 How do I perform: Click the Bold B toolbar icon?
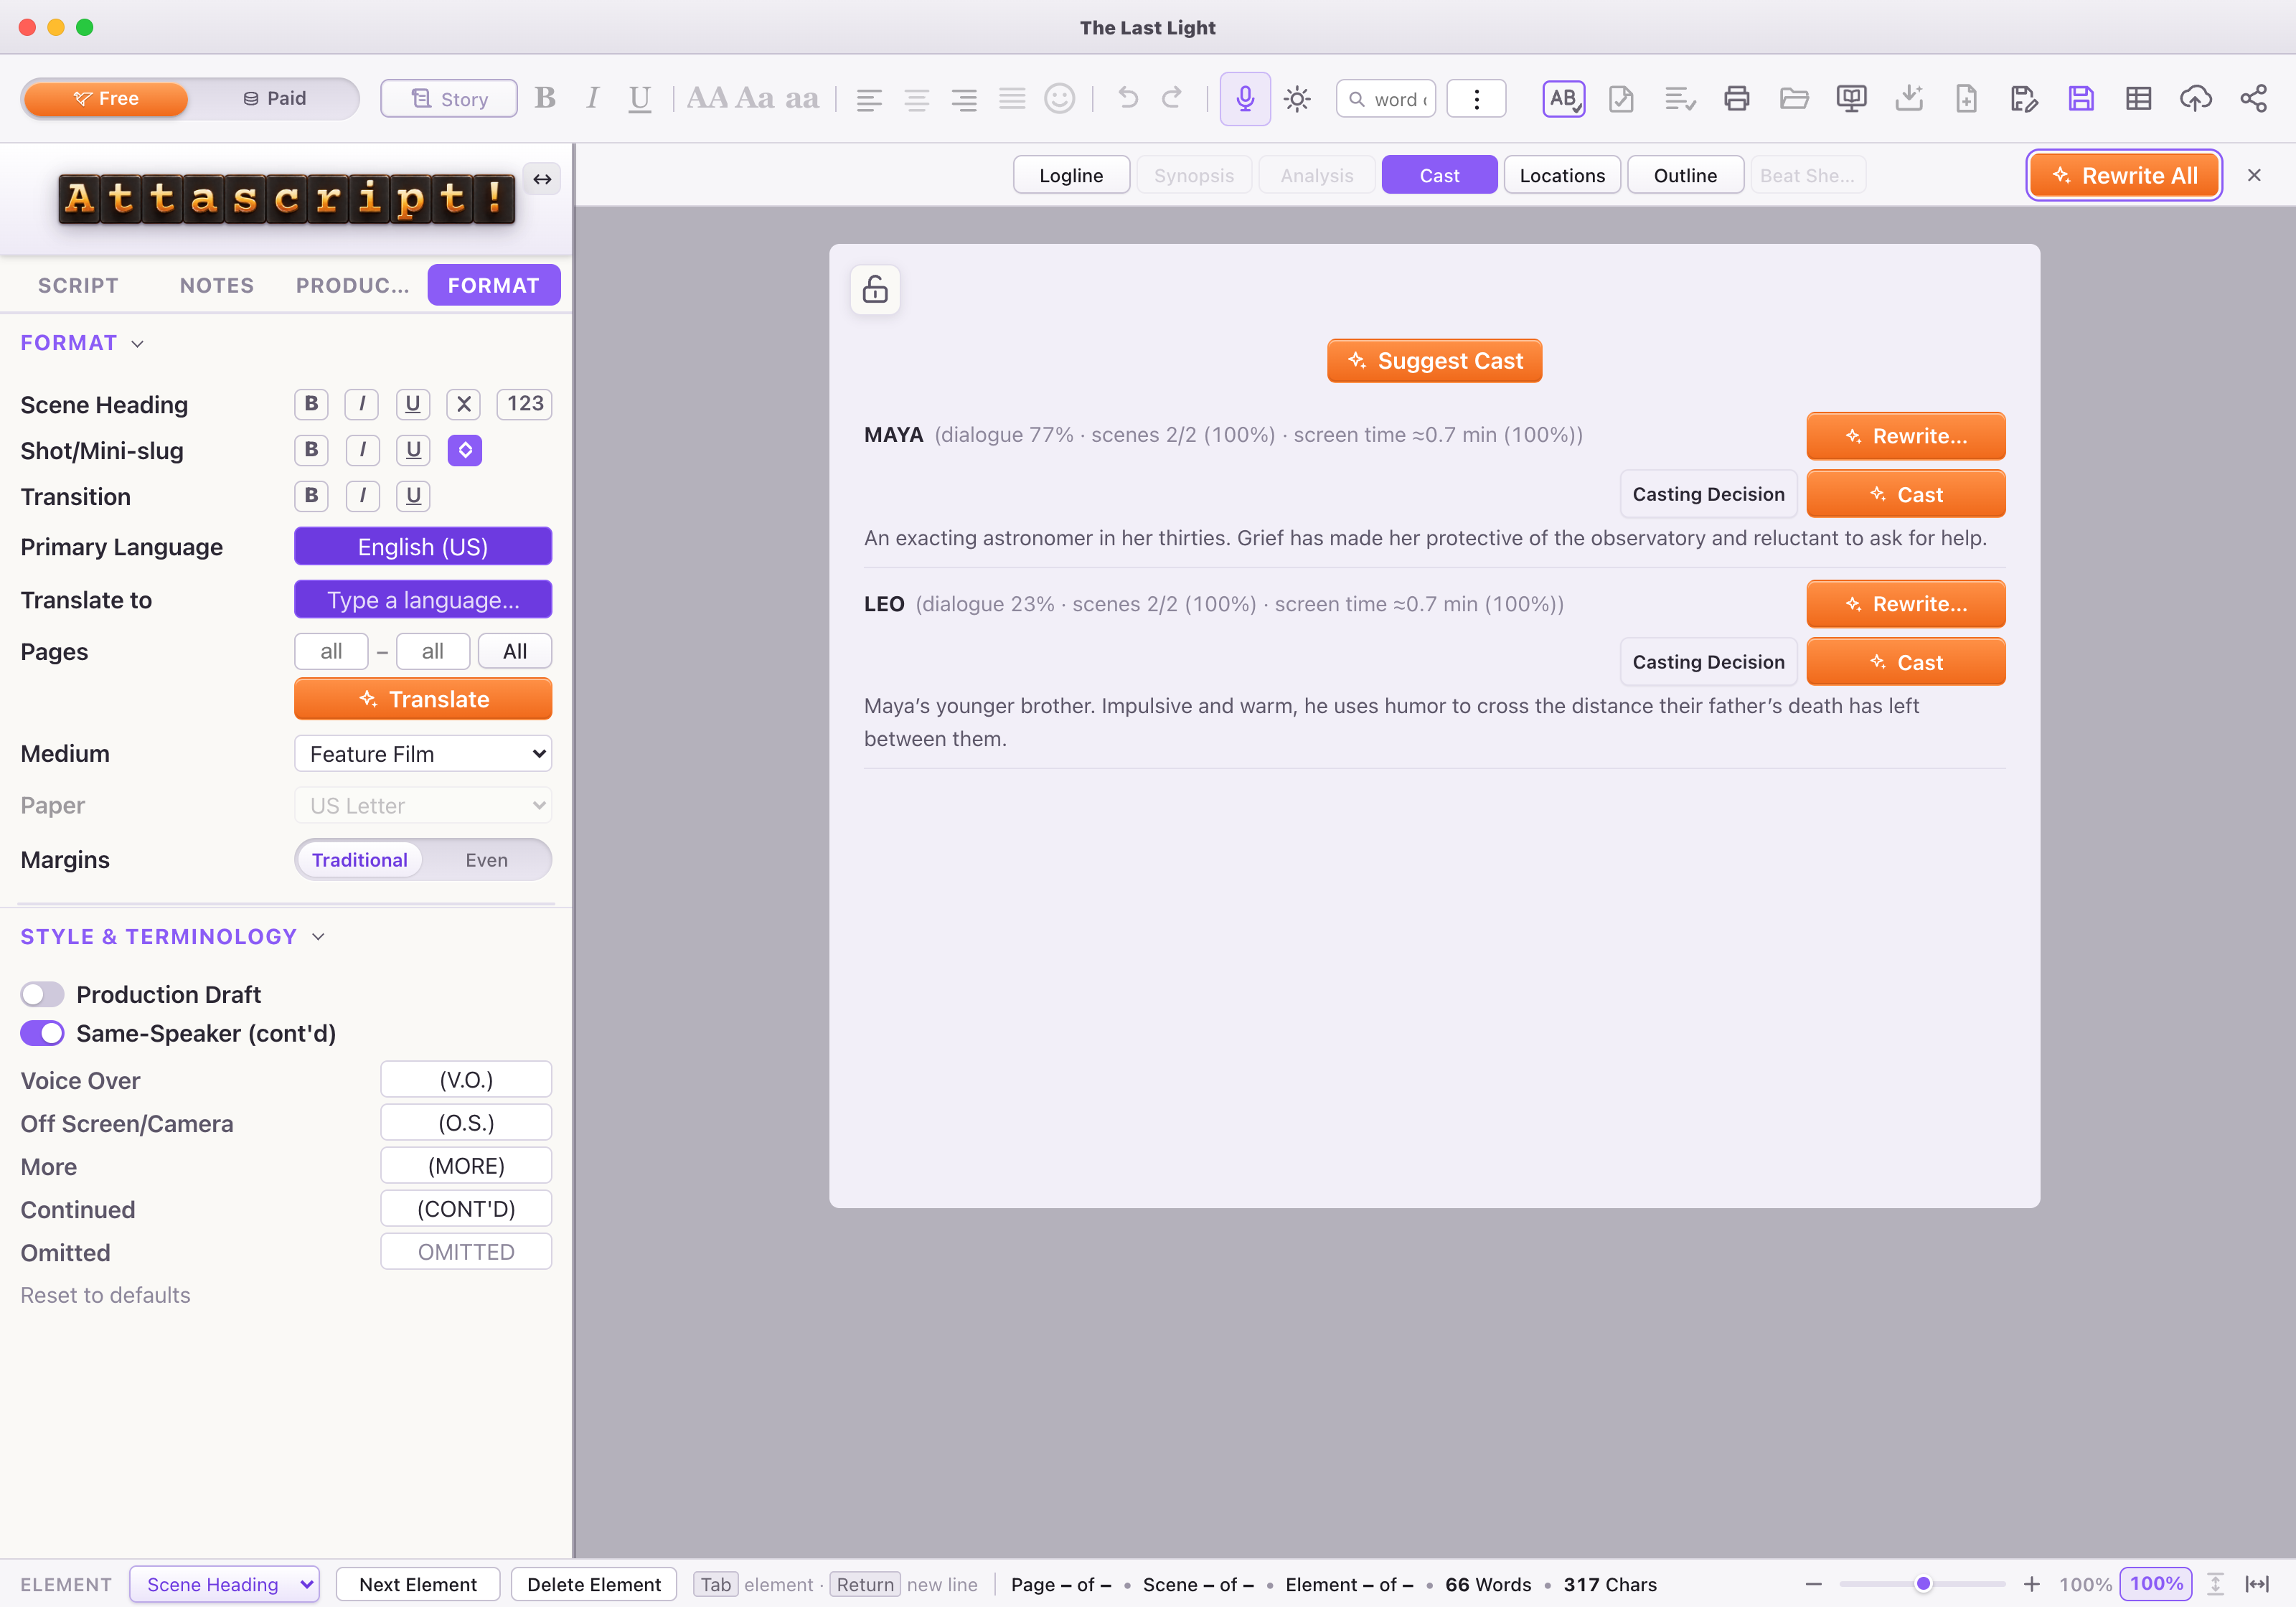click(x=545, y=98)
